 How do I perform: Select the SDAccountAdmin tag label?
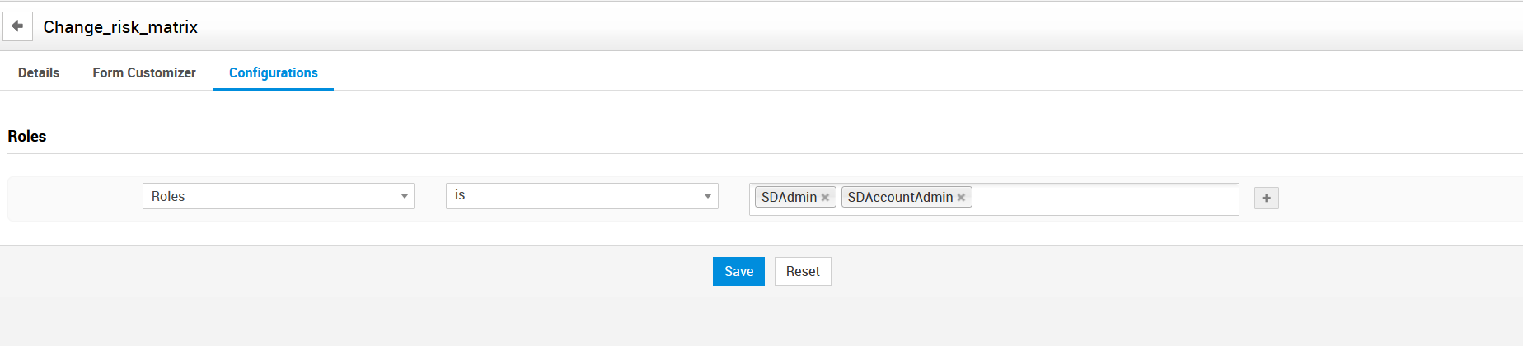click(x=900, y=198)
